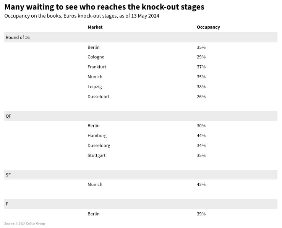Click the Cologne market cell
282x228 pixels.
[96, 57]
